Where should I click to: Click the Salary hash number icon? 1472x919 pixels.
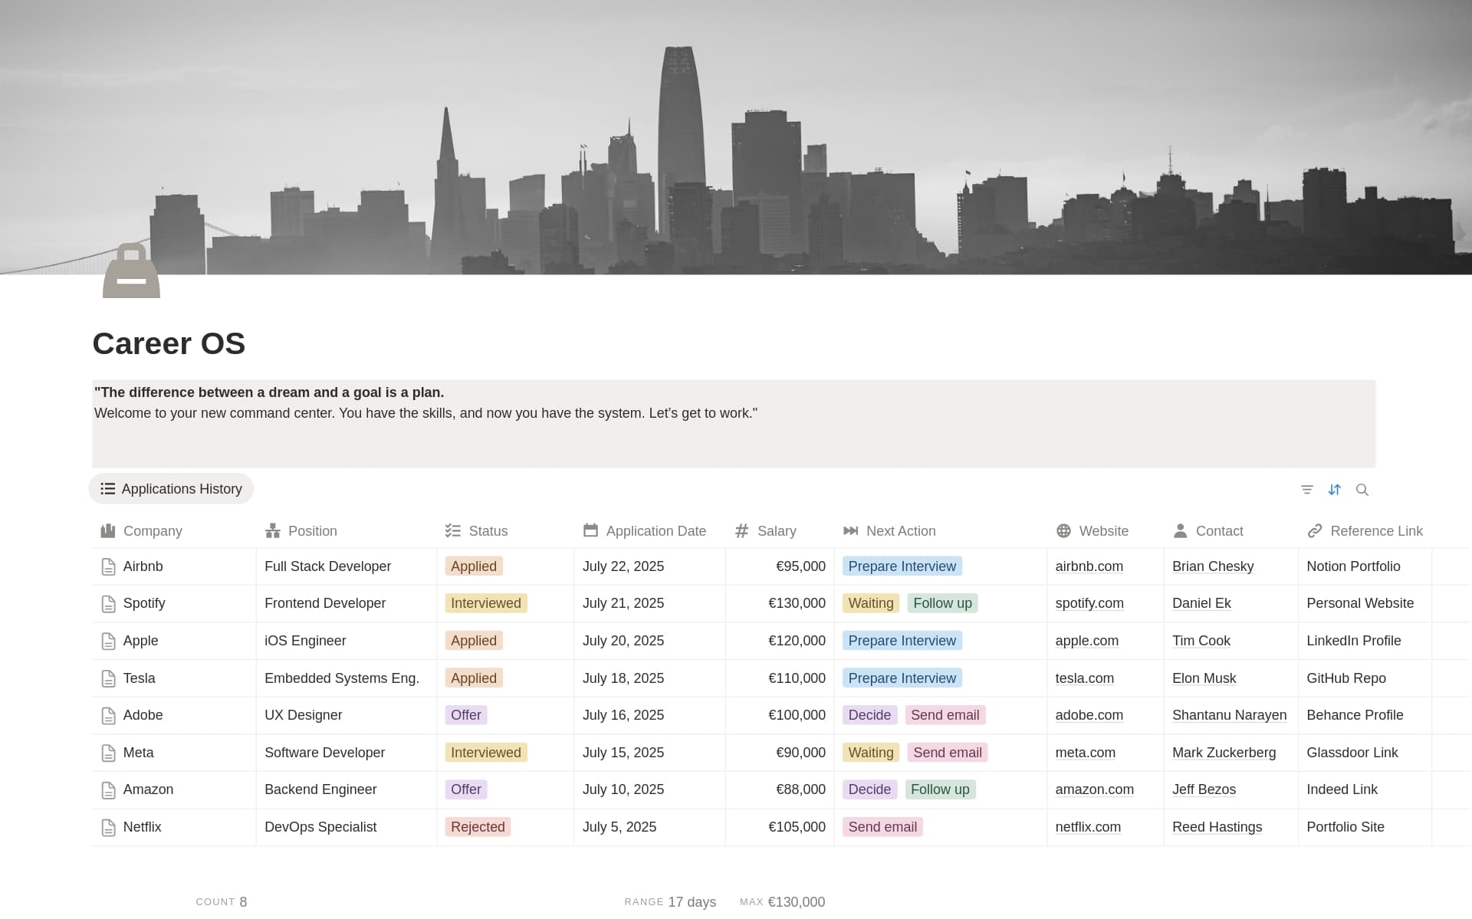coord(741,530)
